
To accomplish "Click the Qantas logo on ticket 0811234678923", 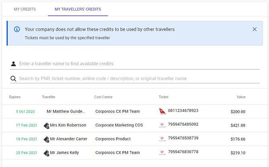I will coord(162,111).
